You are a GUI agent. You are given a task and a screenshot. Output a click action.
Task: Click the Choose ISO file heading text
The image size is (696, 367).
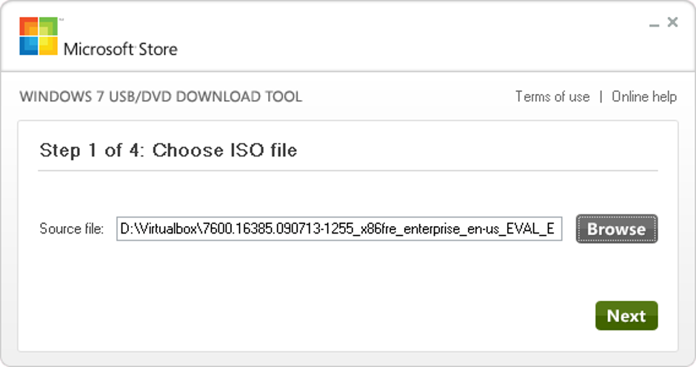(224, 150)
